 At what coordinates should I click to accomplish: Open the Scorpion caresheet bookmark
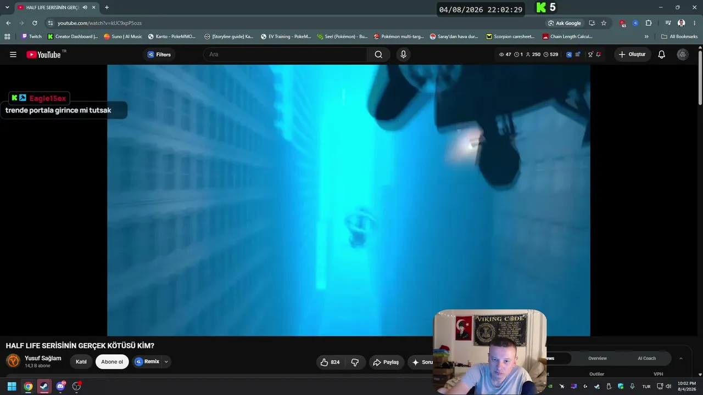click(x=510, y=37)
